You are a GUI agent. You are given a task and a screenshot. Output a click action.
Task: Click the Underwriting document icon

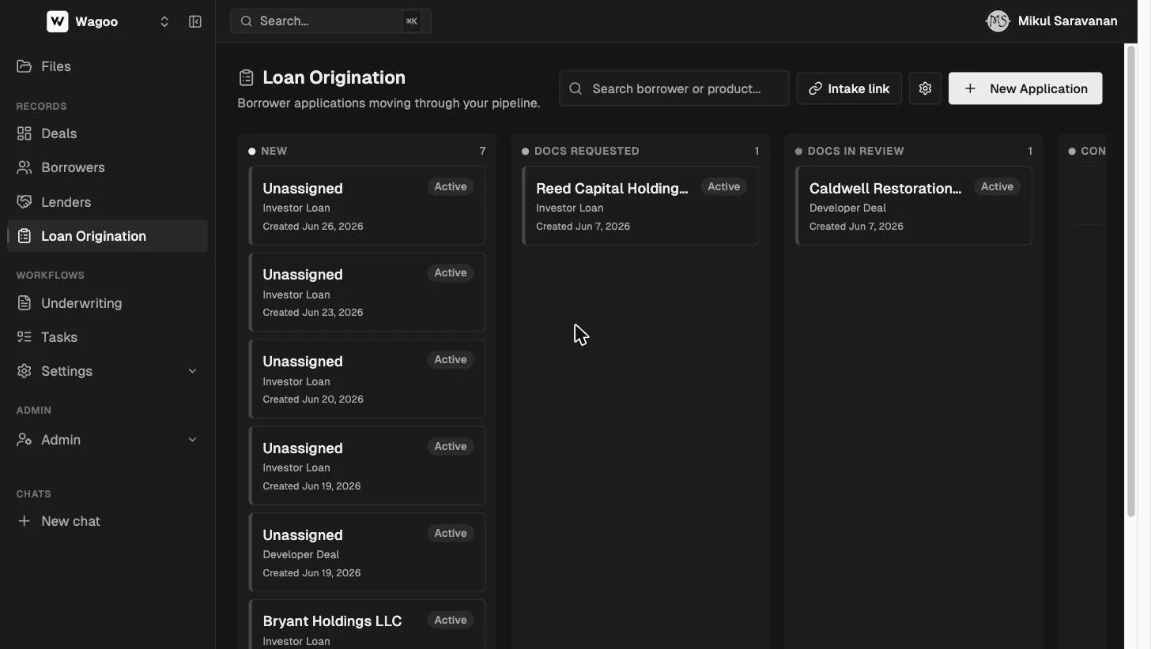pyautogui.click(x=25, y=303)
